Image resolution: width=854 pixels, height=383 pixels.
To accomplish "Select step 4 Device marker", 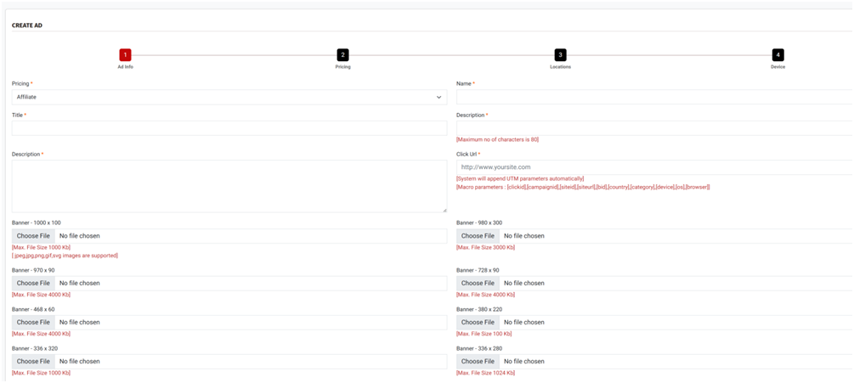I will (x=778, y=54).
